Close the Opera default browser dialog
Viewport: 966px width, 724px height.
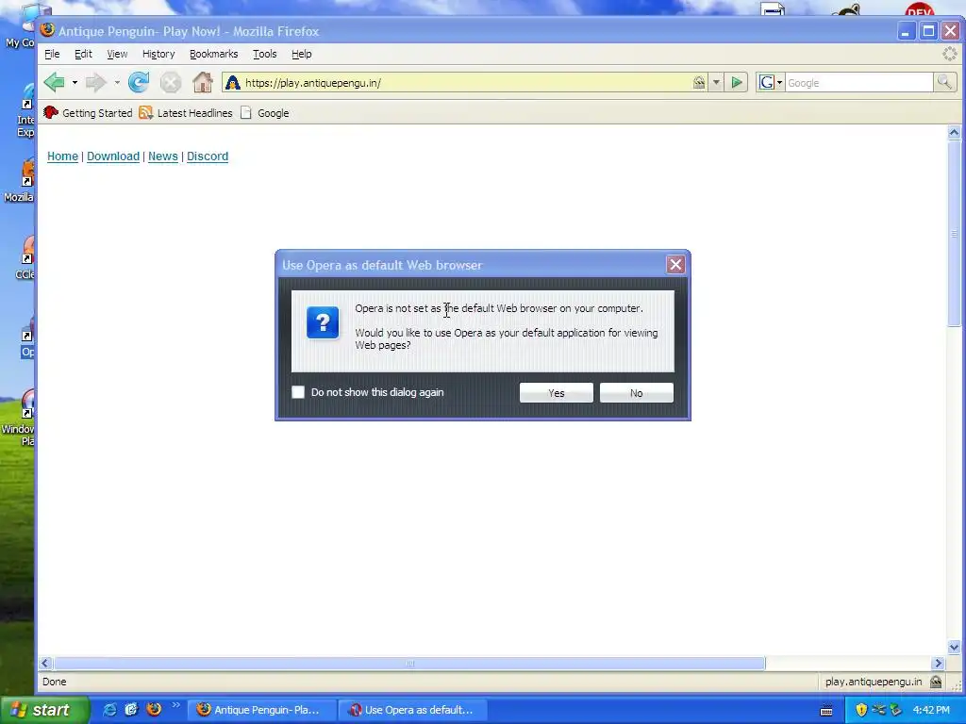675,264
